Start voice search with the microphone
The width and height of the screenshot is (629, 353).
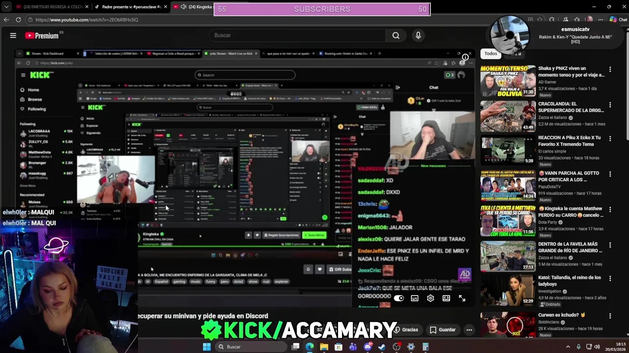[x=418, y=35]
